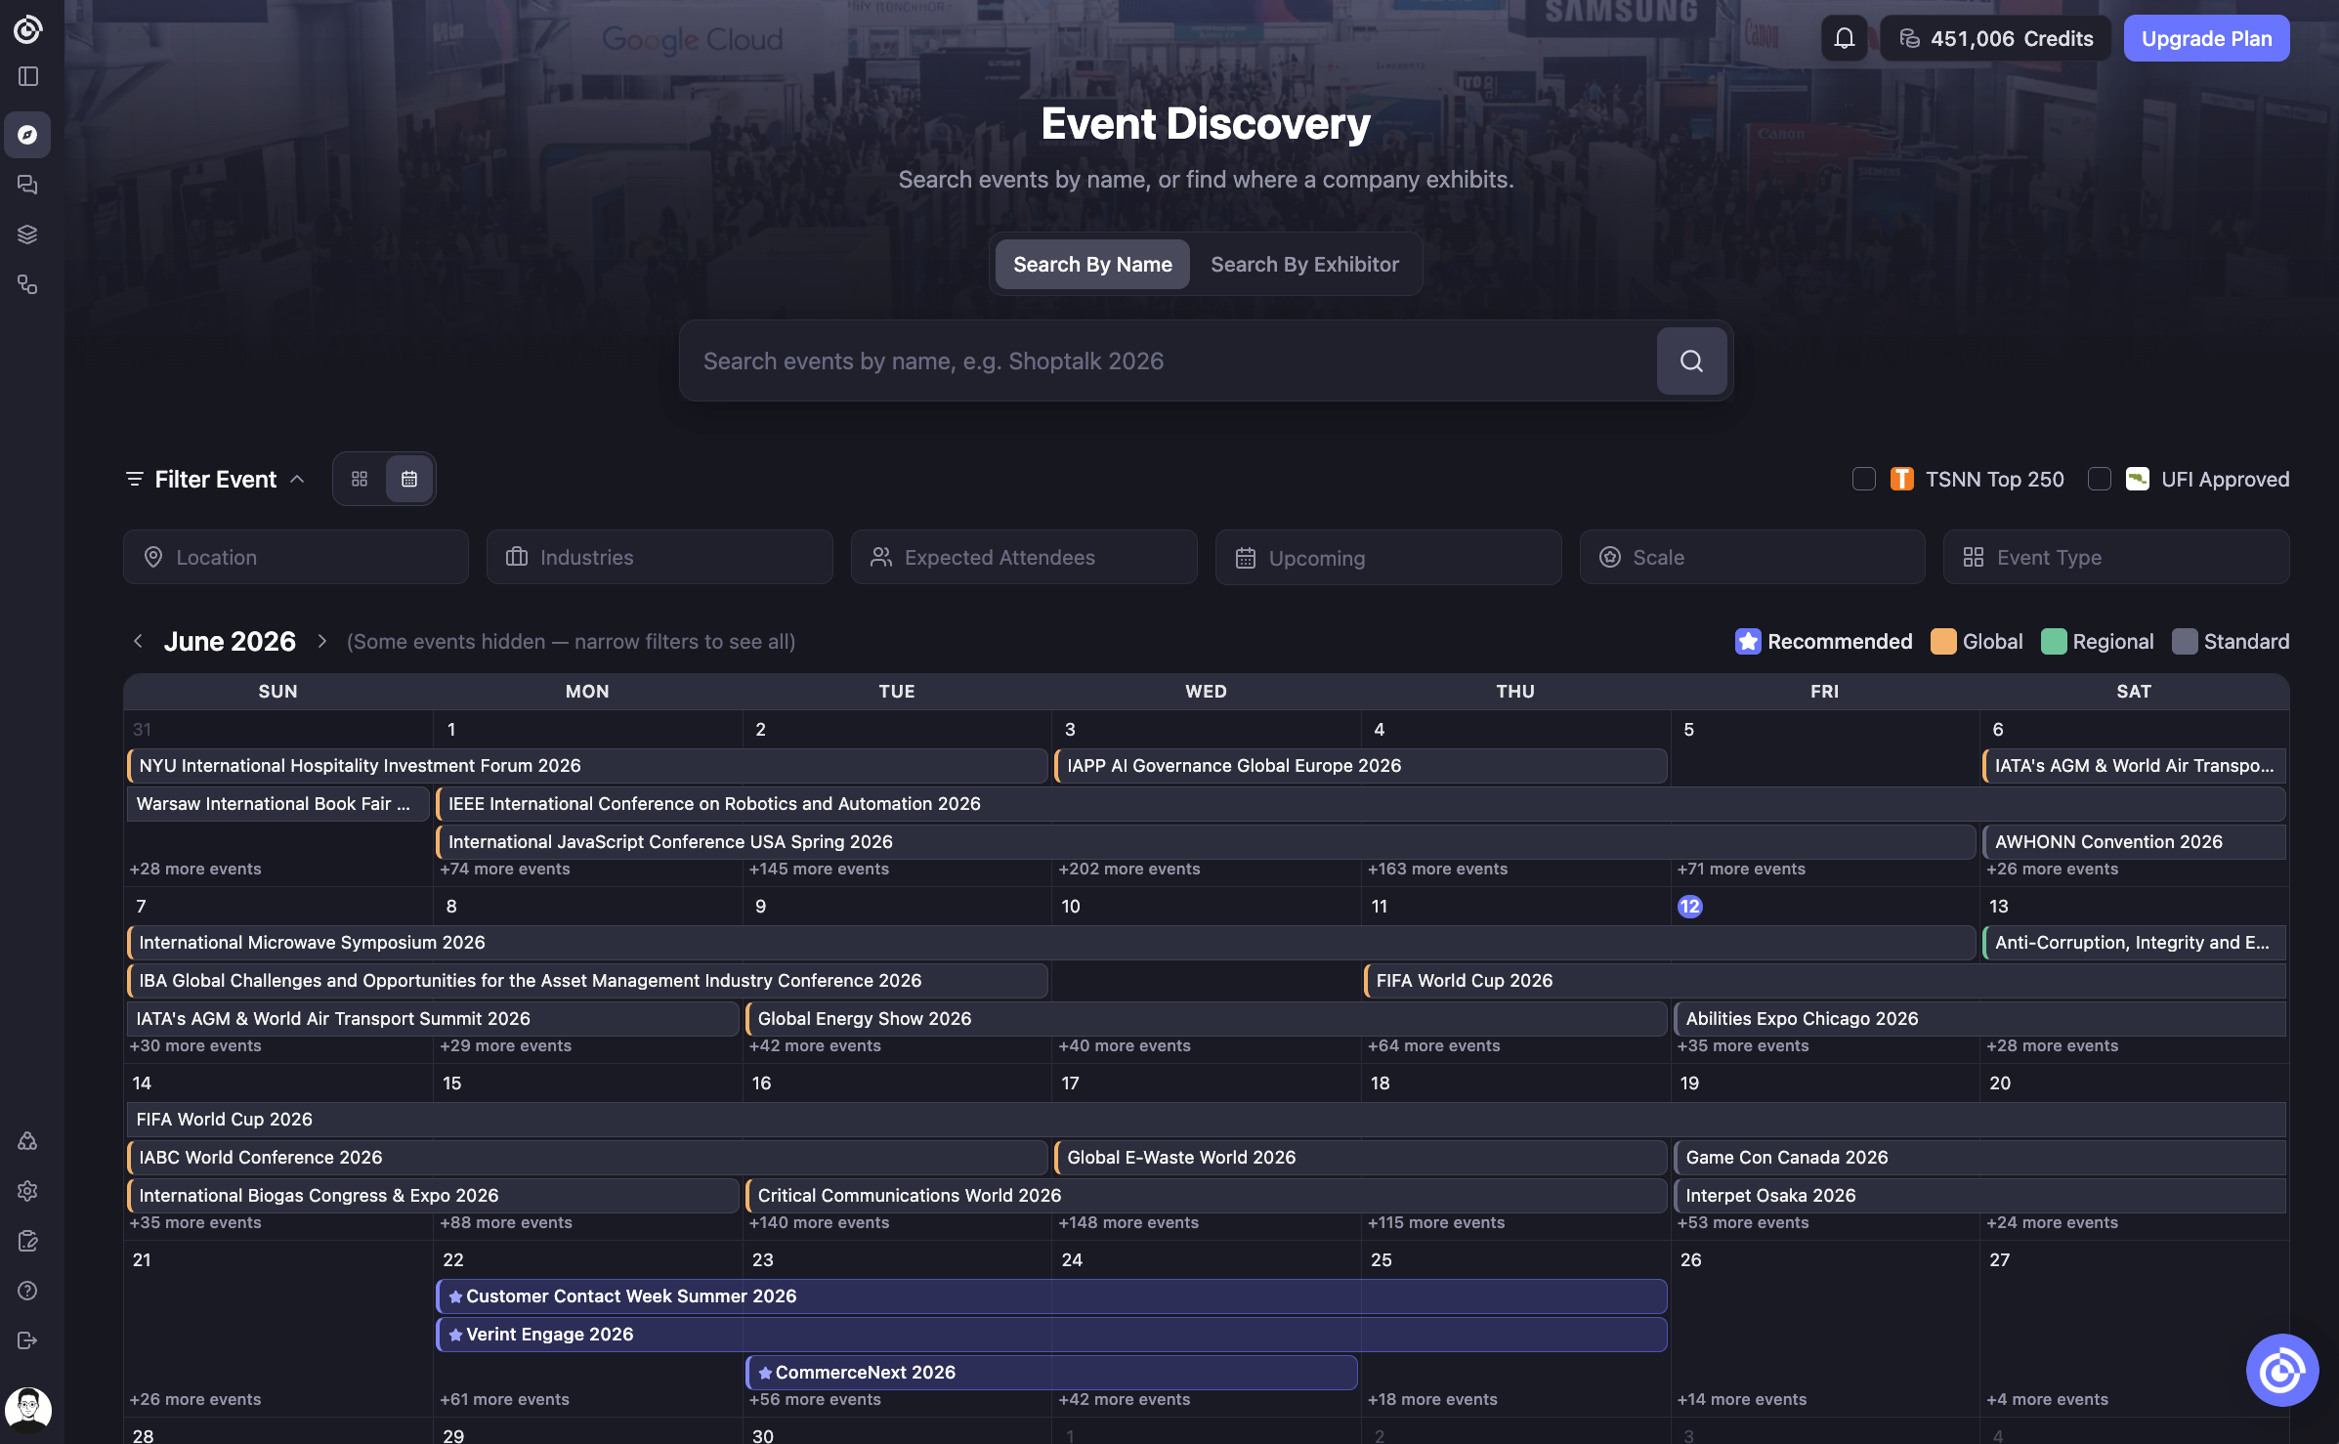Go to previous month arrow
This screenshot has width=2339, height=1444.
click(138, 641)
